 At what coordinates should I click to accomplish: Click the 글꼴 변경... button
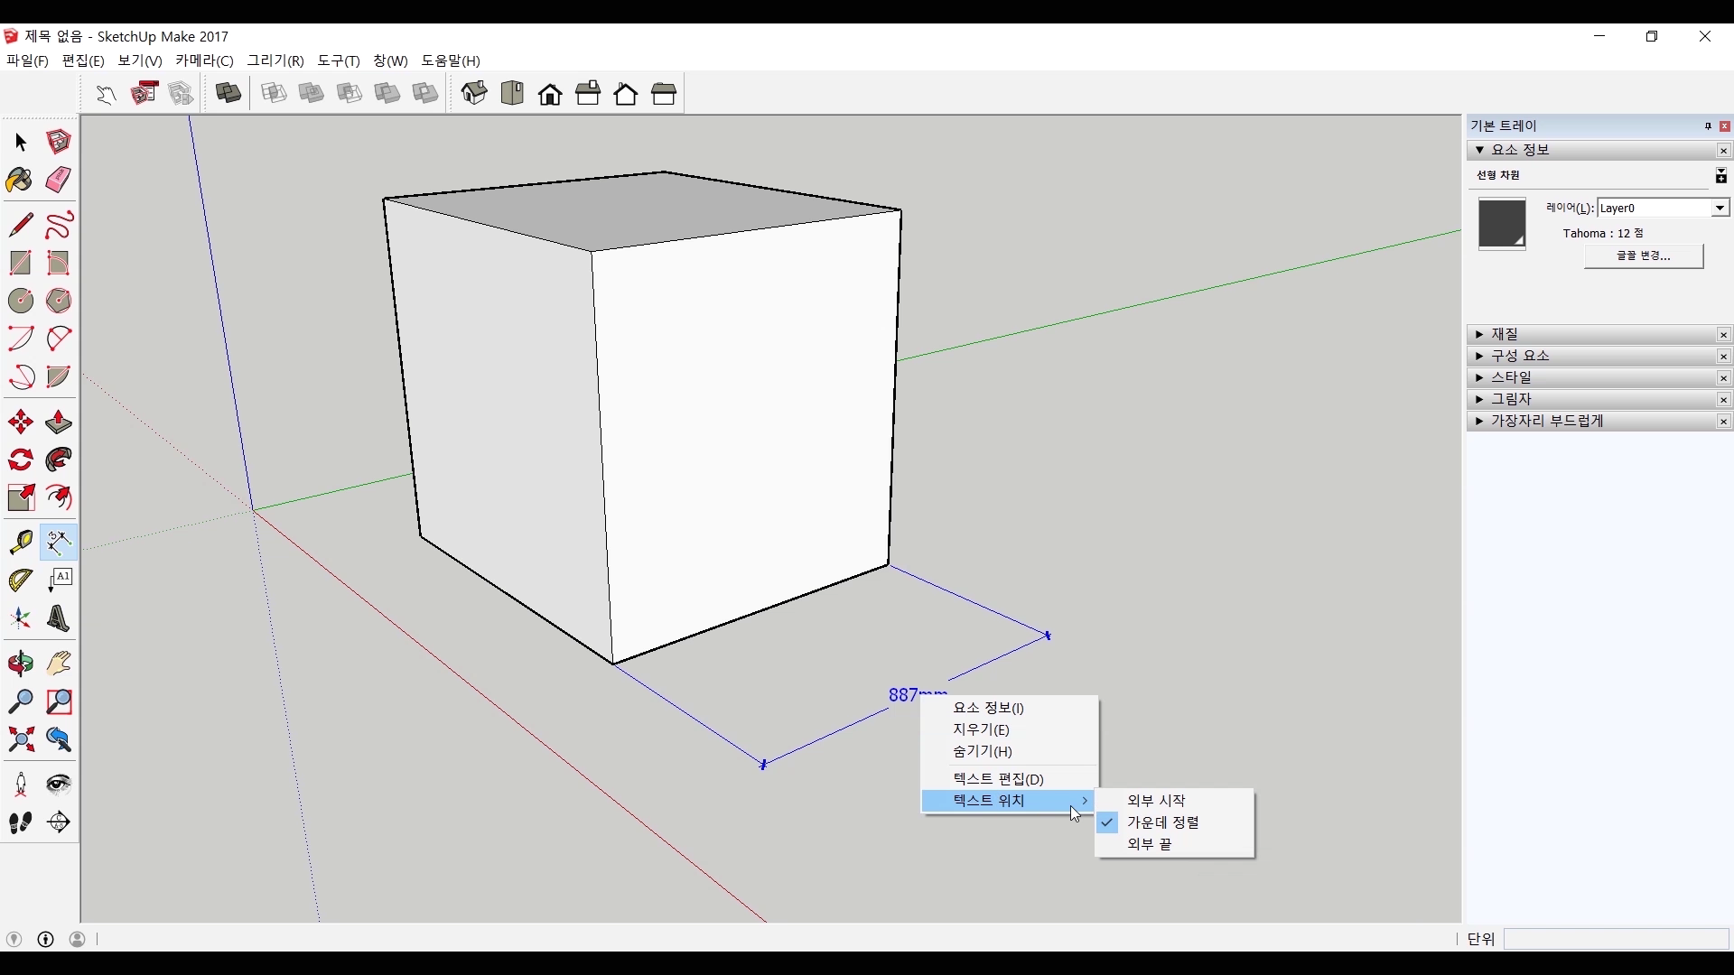pos(1643,256)
